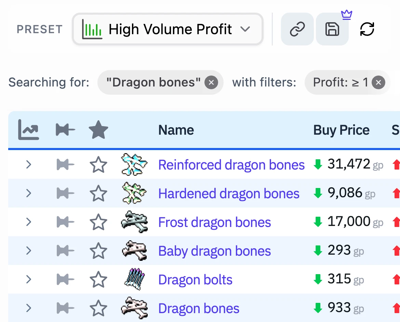Favorite Reinforced dragon bones with star
The width and height of the screenshot is (400, 322).
(x=98, y=164)
